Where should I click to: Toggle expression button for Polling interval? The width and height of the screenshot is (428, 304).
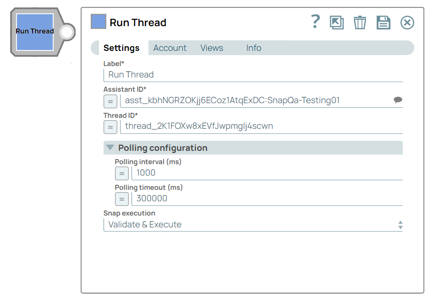(x=122, y=173)
